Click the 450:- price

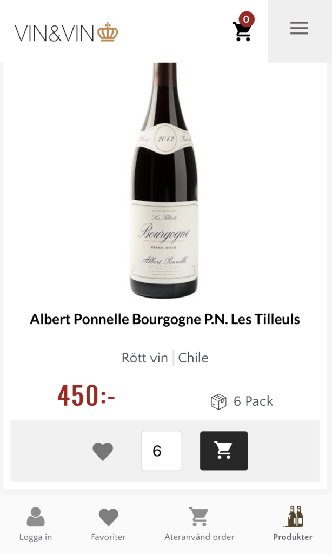87,396
